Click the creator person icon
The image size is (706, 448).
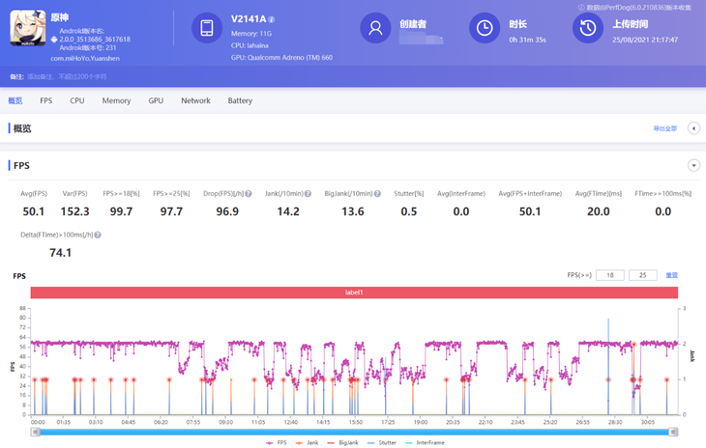click(x=375, y=29)
